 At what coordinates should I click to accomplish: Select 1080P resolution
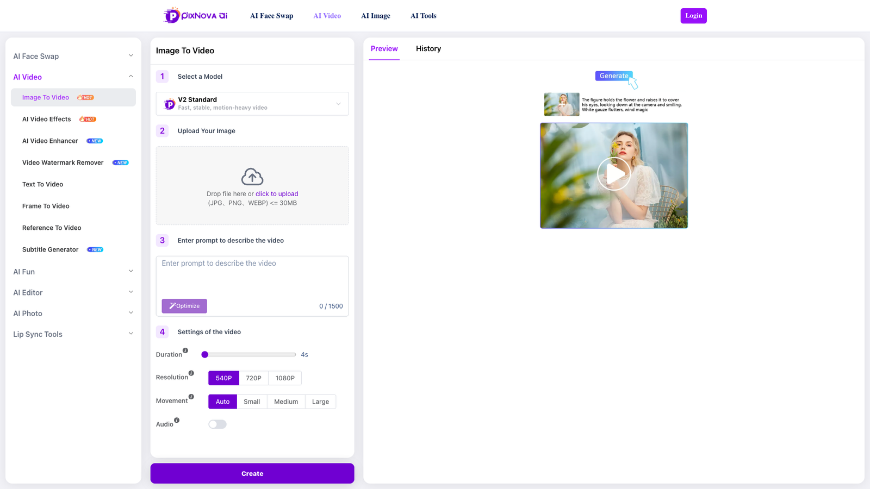click(285, 378)
